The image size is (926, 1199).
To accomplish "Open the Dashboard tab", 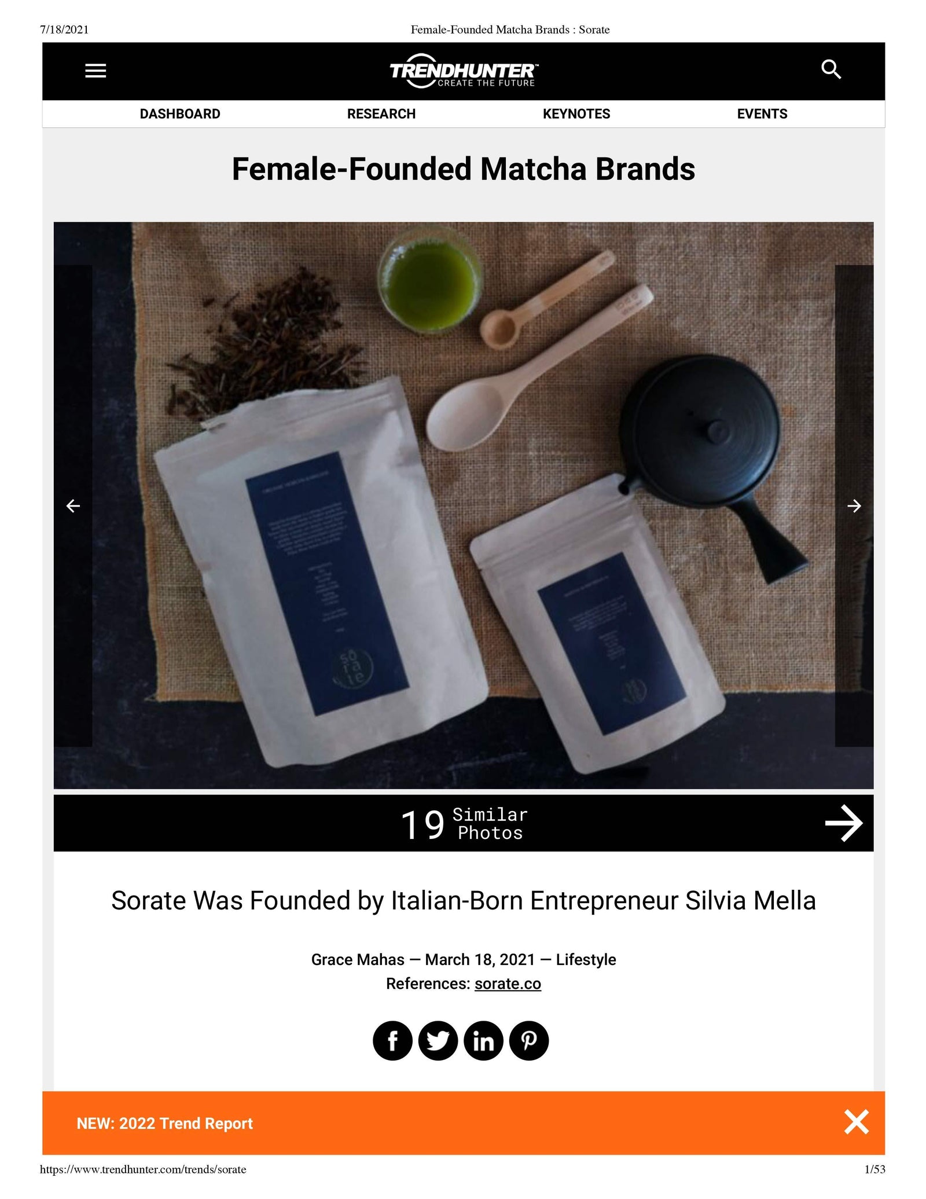I will pos(180,114).
